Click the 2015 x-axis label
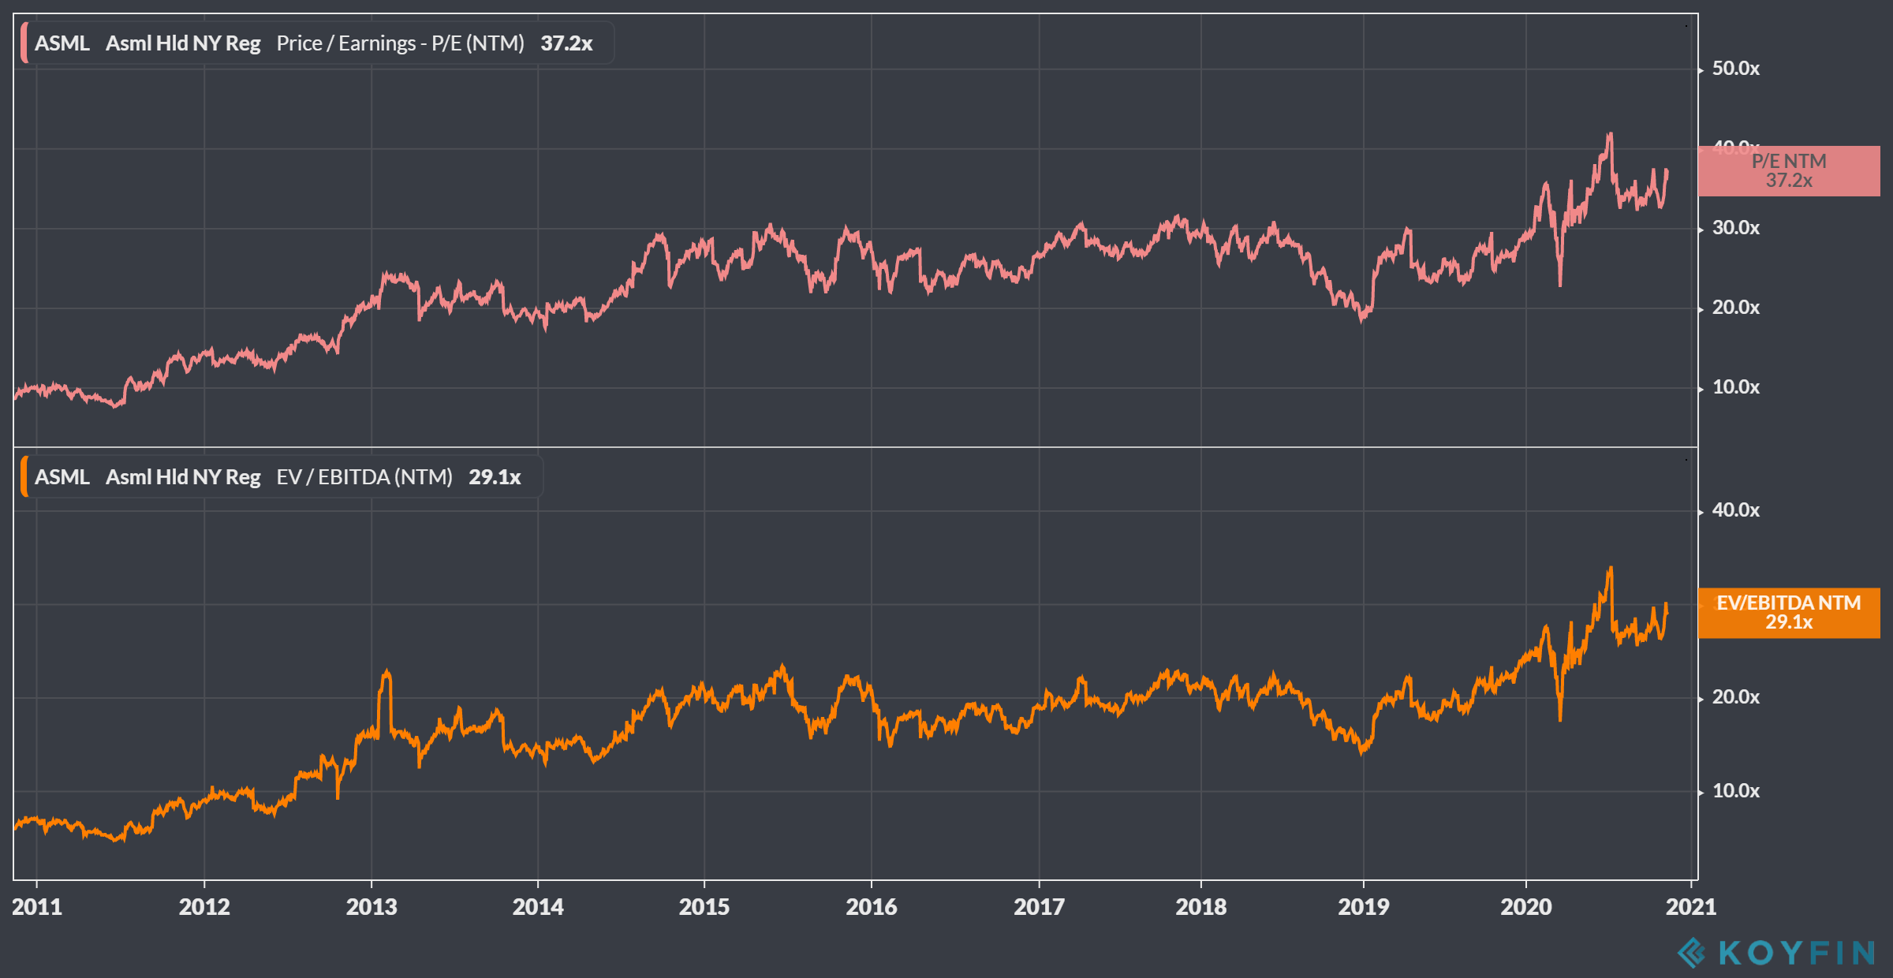This screenshot has height=978, width=1893. click(x=704, y=907)
